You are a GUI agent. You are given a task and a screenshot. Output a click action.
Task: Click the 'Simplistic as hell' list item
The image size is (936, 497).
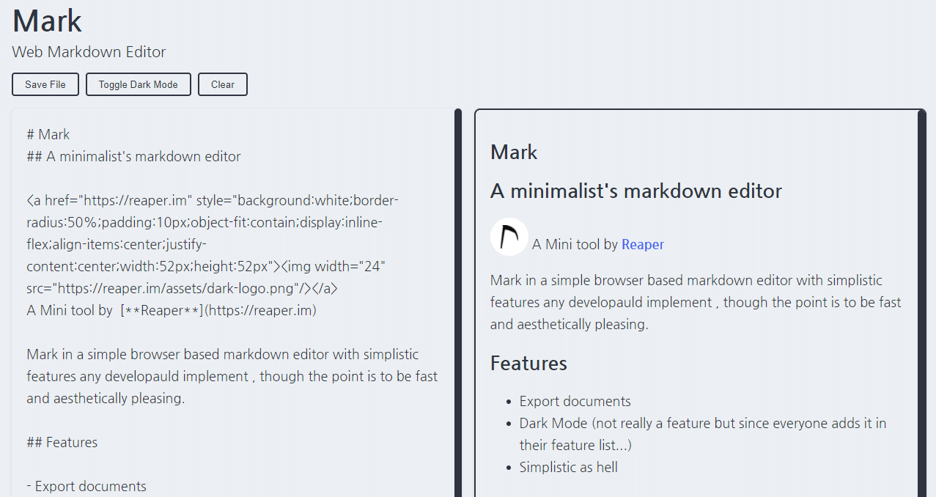click(568, 467)
